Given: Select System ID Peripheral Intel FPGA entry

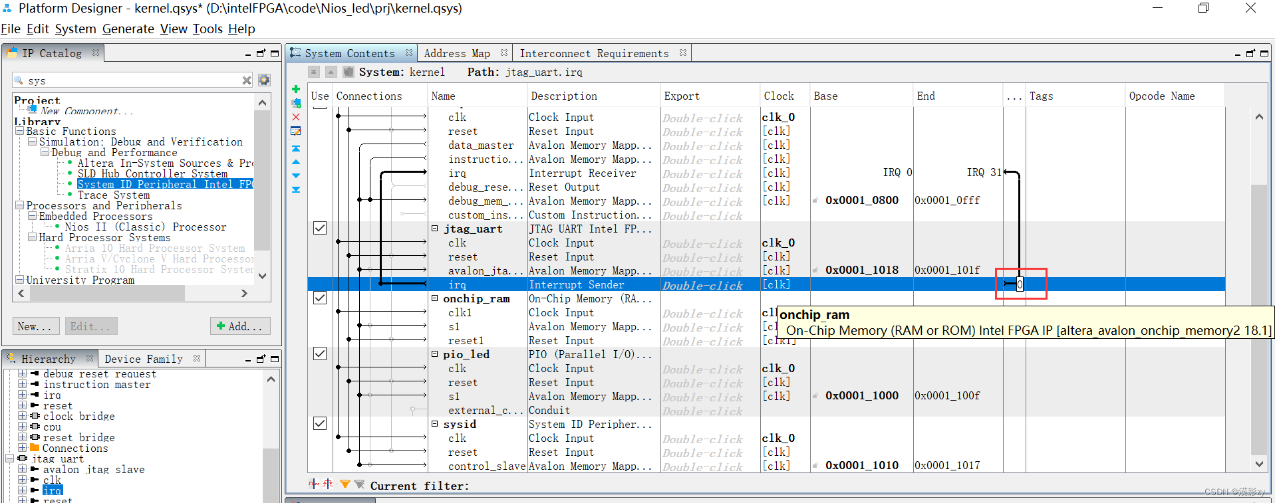Looking at the screenshot, I should (x=165, y=184).
